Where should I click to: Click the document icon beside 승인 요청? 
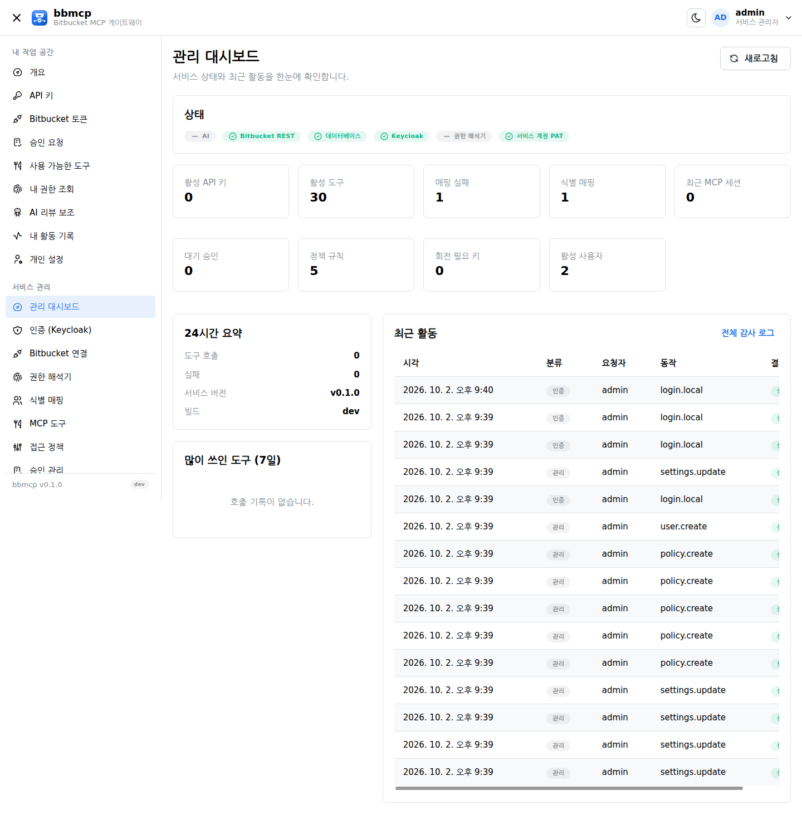tap(18, 143)
